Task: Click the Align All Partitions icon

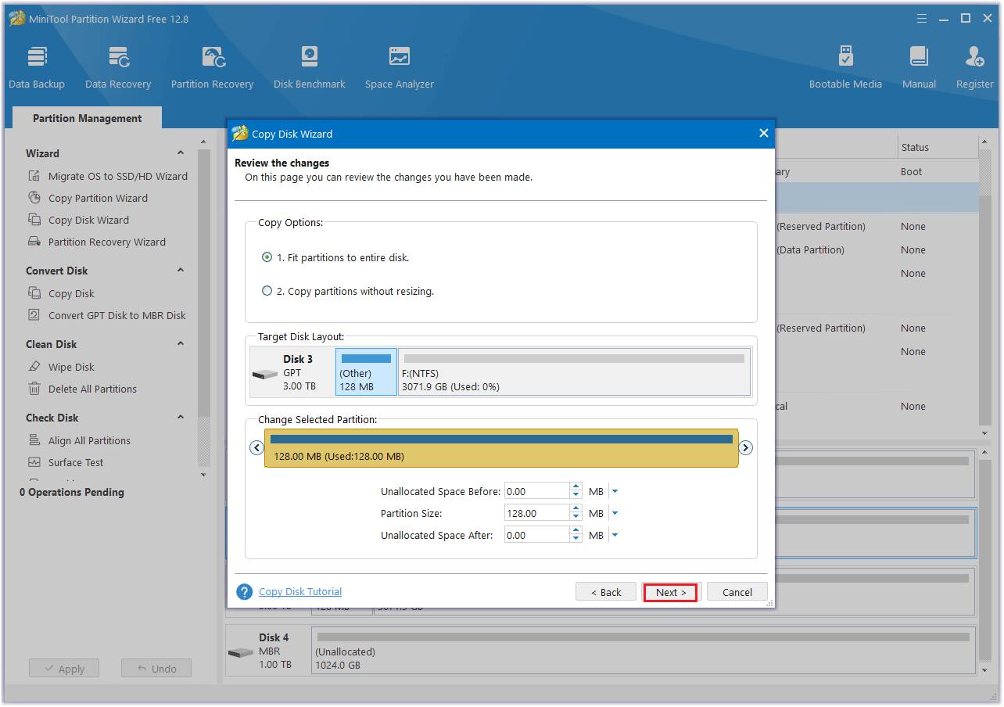Action: pyautogui.click(x=34, y=440)
